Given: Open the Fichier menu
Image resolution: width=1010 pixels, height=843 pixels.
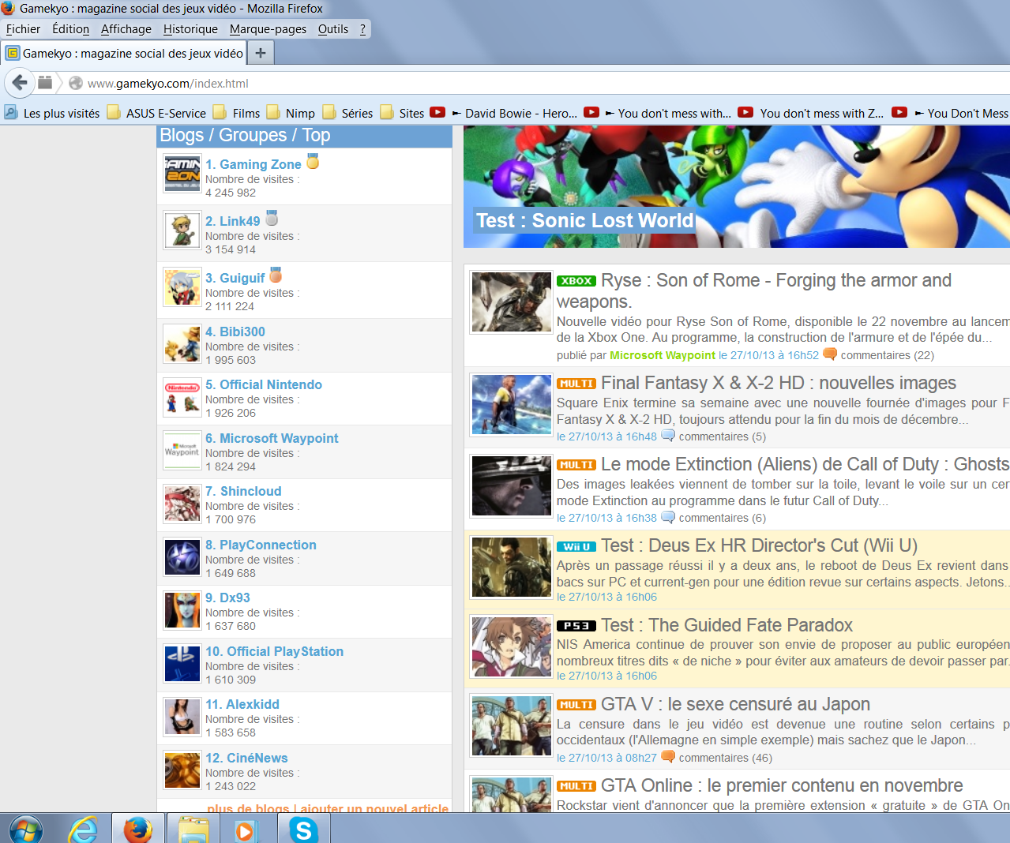Looking at the screenshot, I should 23,29.
